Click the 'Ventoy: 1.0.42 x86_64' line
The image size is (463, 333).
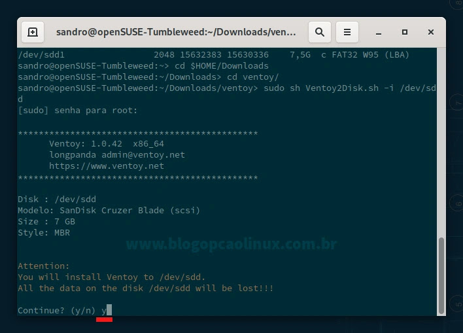[107, 144]
